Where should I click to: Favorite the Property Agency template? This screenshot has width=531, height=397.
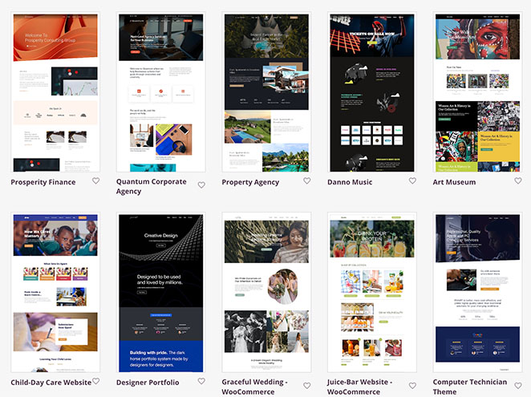(x=306, y=181)
